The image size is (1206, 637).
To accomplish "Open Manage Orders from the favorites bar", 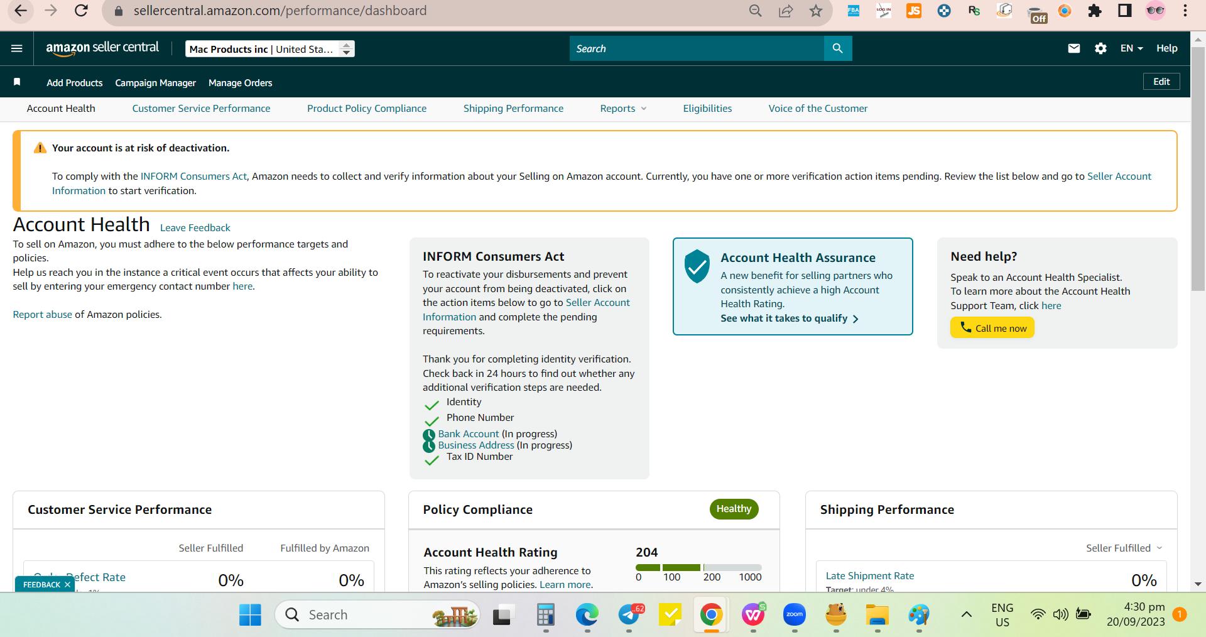I will [241, 83].
